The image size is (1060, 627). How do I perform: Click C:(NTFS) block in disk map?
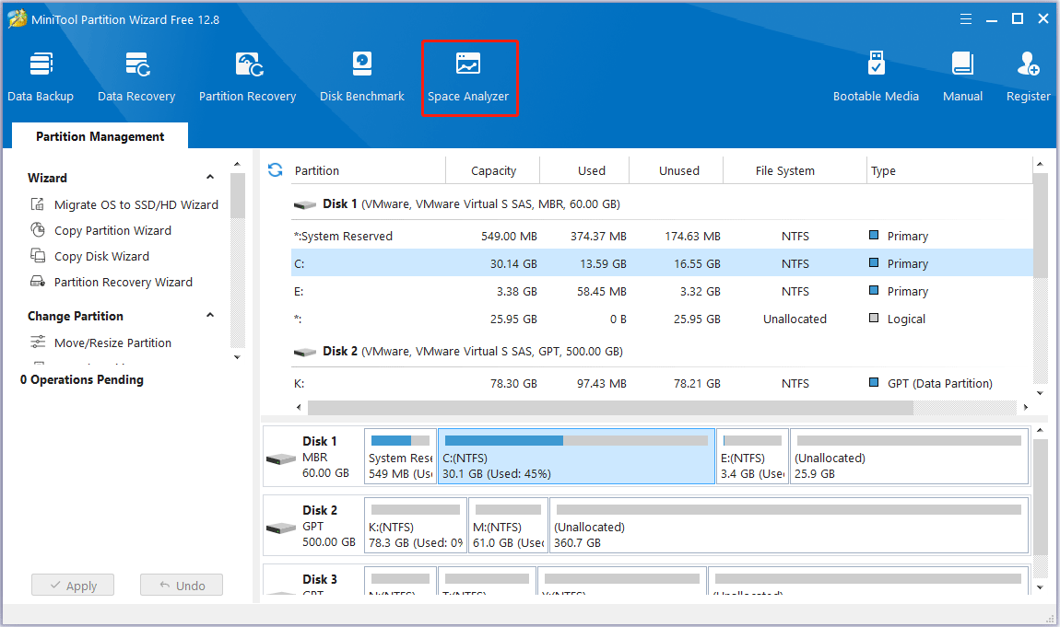click(x=577, y=457)
